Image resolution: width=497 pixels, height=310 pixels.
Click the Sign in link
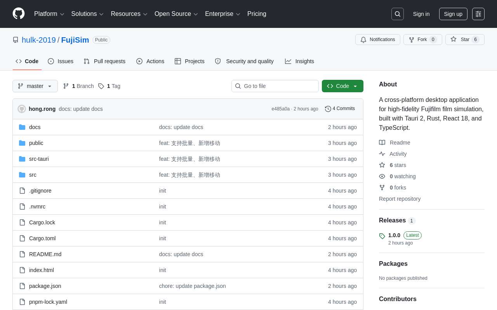[x=421, y=14]
